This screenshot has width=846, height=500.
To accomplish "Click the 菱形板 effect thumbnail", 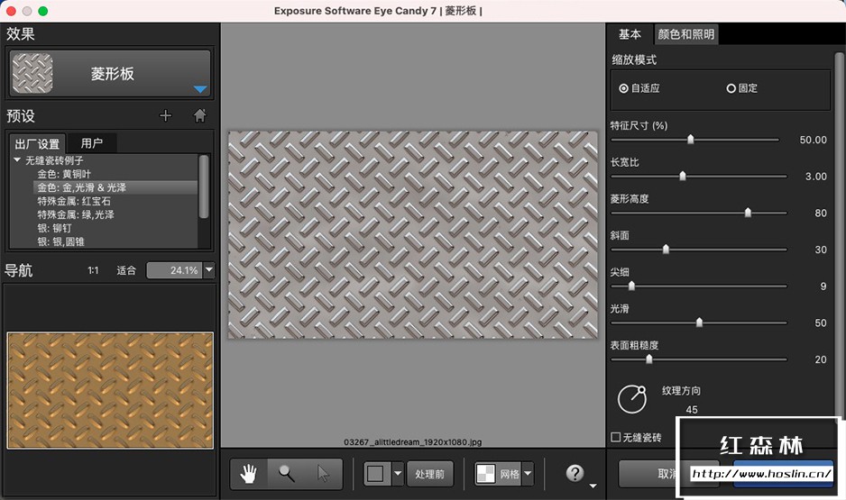I will point(32,73).
